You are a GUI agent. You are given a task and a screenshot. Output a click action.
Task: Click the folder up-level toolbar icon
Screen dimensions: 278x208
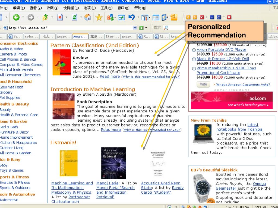[45, 17]
